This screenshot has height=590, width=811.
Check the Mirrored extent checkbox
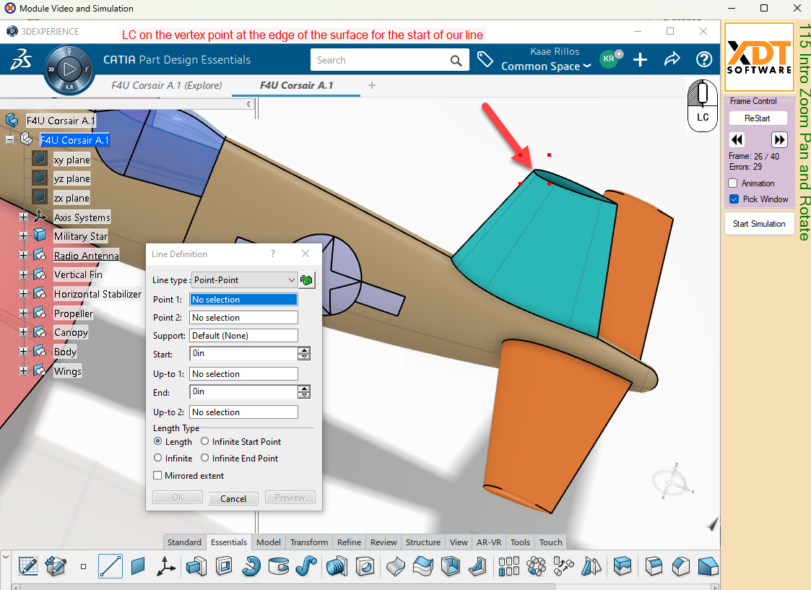157,475
